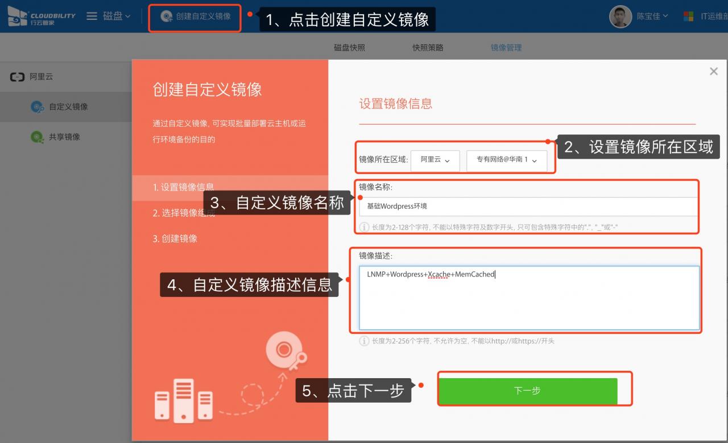The image size is (728, 443).
Task: Click the 设置镜像信息 heading text
Action: [x=396, y=103]
